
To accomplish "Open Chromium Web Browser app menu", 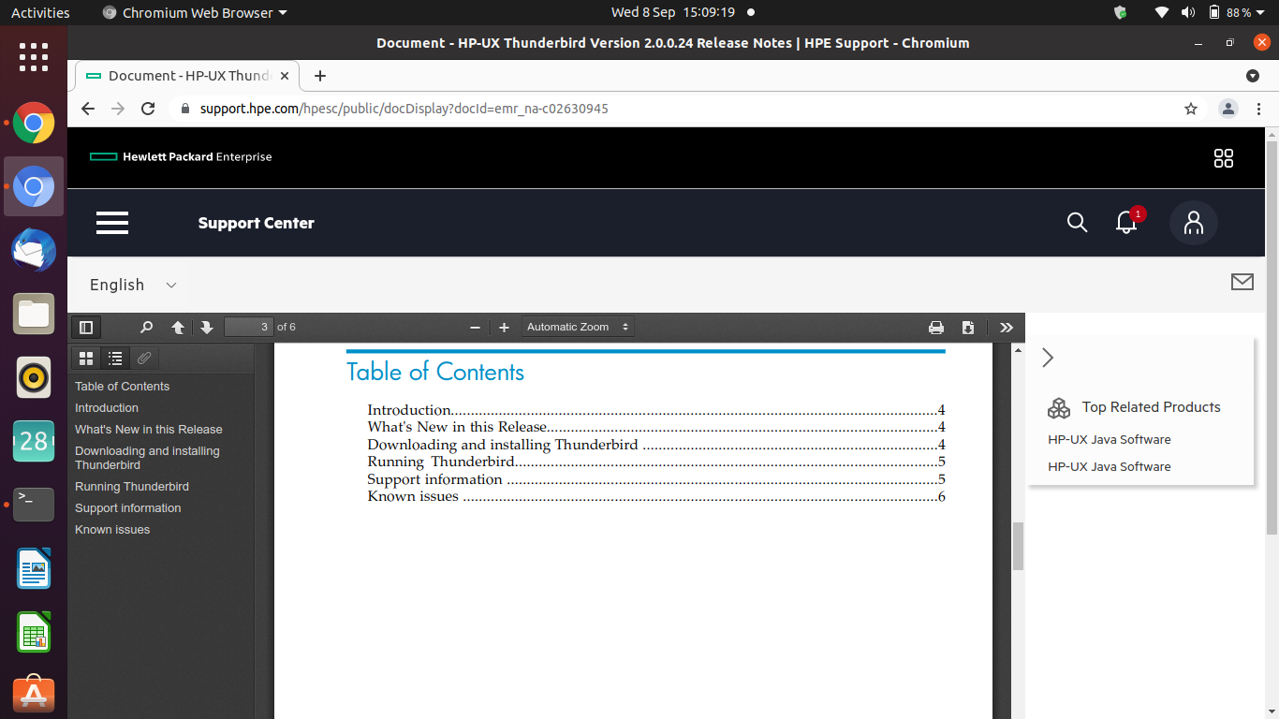I will point(194,12).
